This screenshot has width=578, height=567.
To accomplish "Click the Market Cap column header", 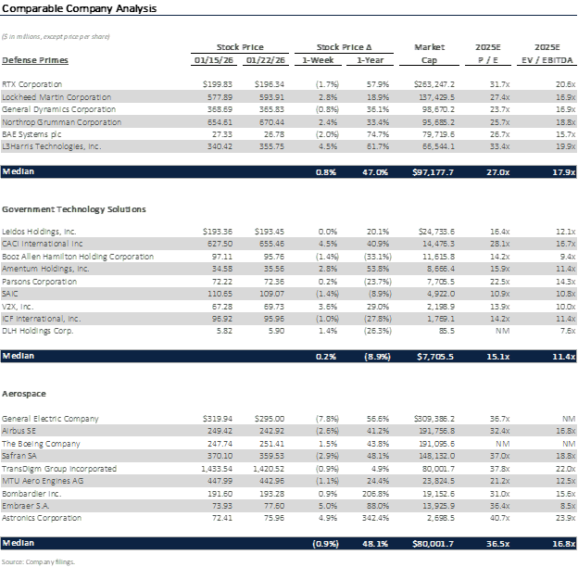I will pyautogui.click(x=430, y=53).
